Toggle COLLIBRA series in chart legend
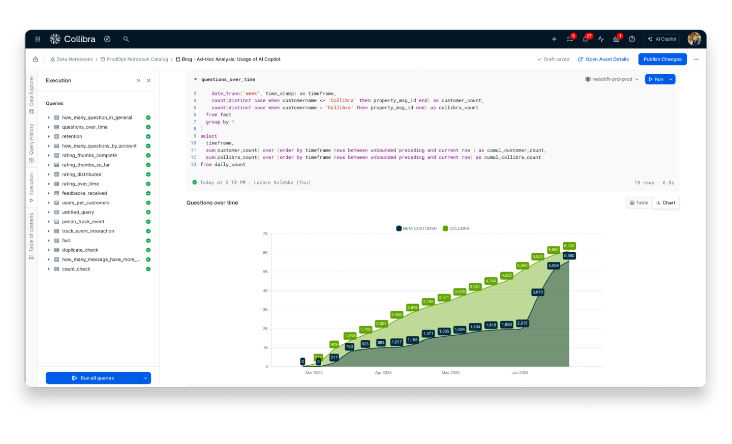 [x=456, y=229]
